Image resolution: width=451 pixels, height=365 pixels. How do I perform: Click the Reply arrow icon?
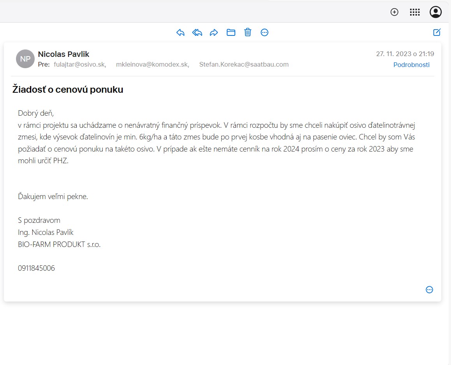point(180,32)
